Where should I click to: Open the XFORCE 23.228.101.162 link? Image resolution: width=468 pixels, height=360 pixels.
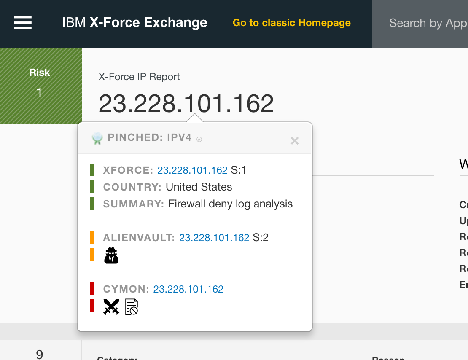pos(192,170)
